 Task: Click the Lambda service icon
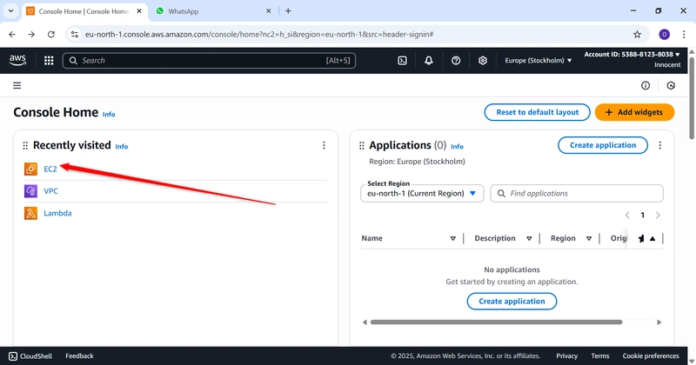(x=30, y=213)
